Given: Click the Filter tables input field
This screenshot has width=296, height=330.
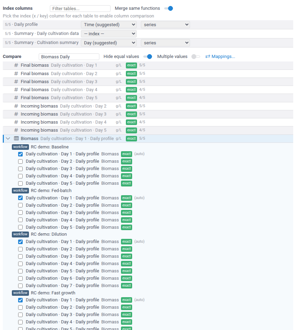Looking at the screenshot, I should (x=80, y=9).
